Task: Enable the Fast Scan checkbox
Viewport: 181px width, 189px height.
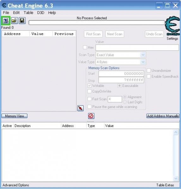Action: pos(89,99)
